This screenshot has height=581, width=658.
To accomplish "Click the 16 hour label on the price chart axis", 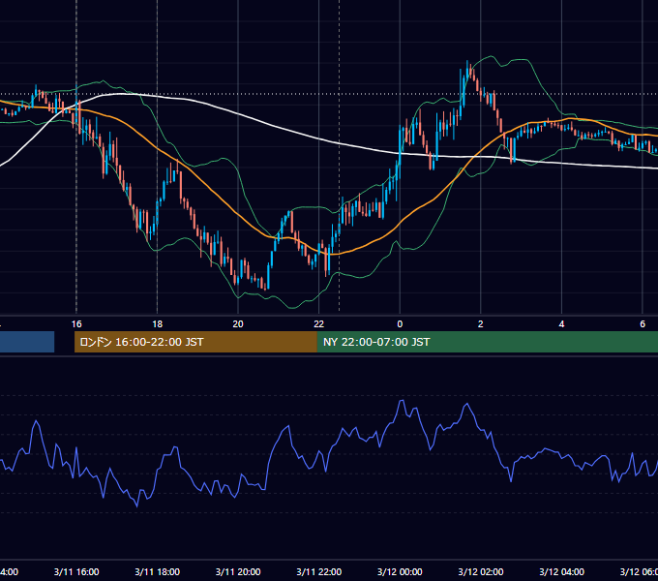I will tap(76, 324).
